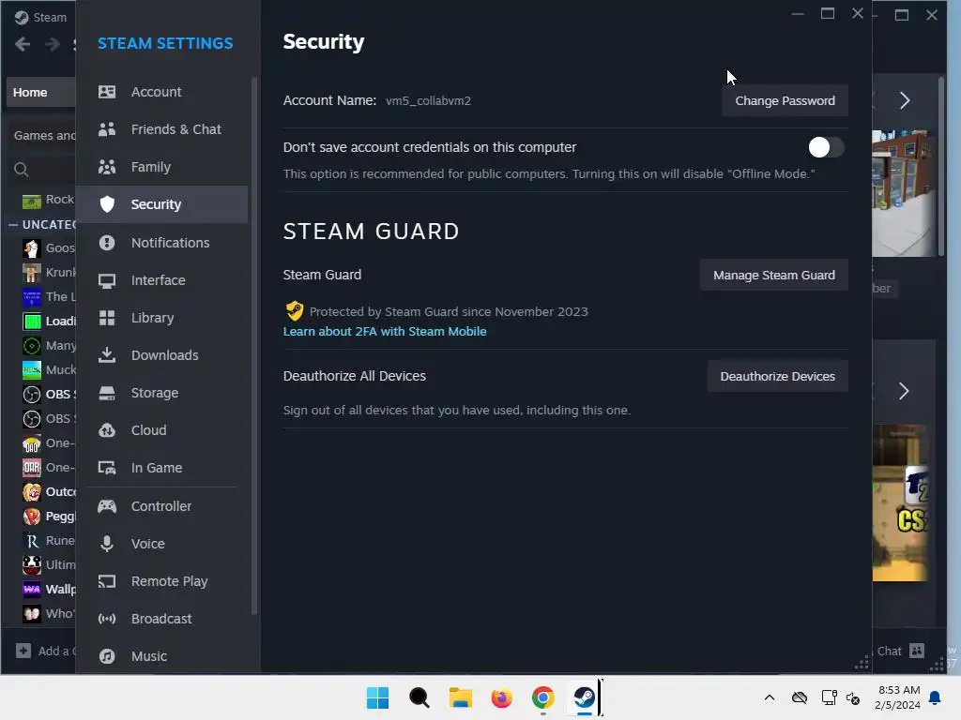Go to Interface settings
This screenshot has height=720, width=961.
click(x=162, y=279)
